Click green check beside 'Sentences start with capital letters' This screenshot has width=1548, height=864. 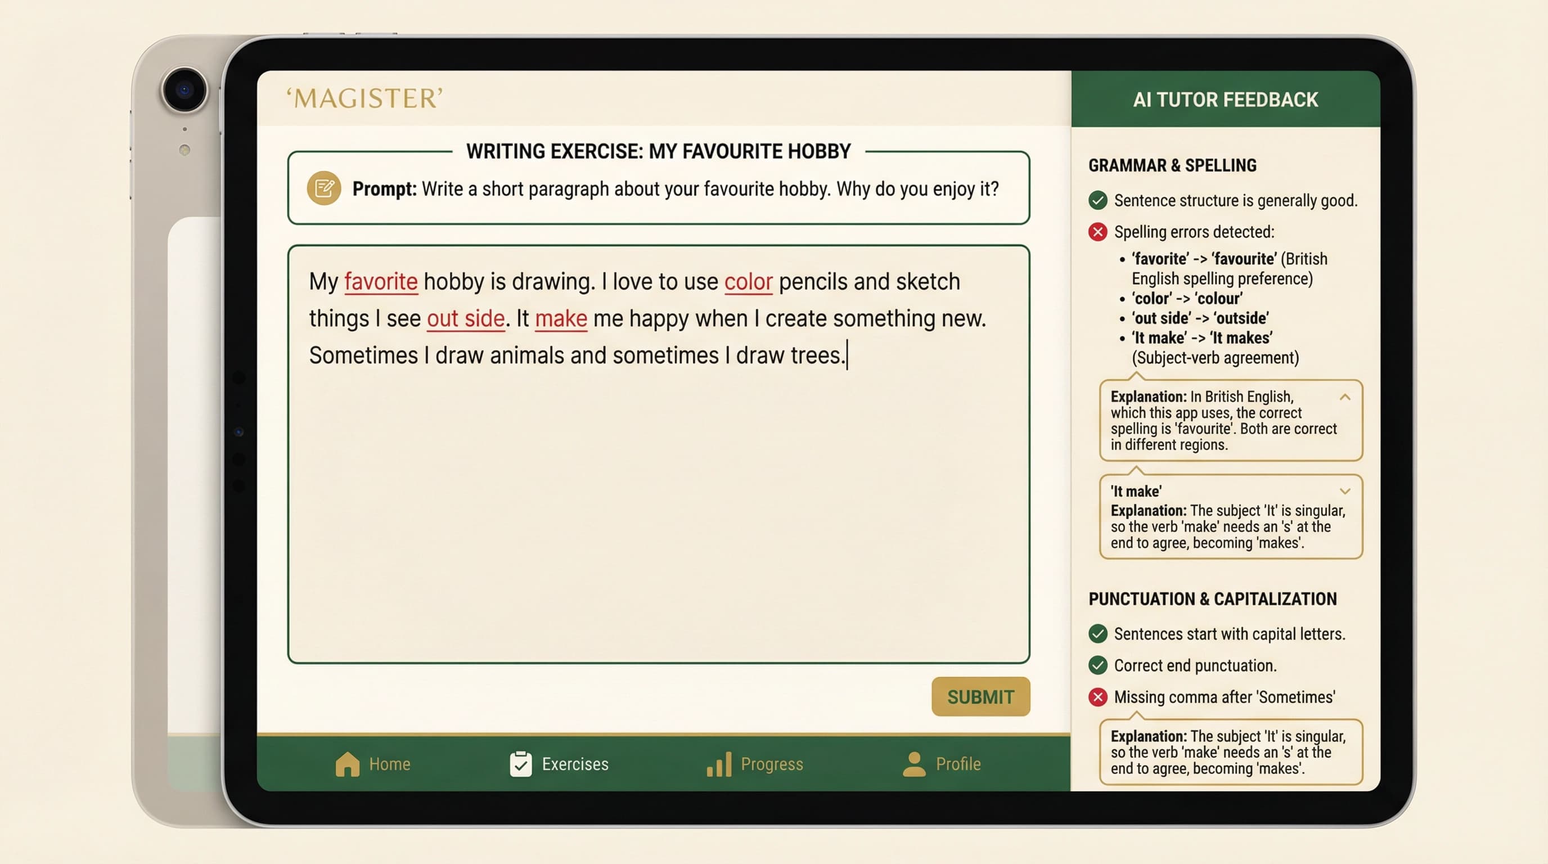point(1097,634)
